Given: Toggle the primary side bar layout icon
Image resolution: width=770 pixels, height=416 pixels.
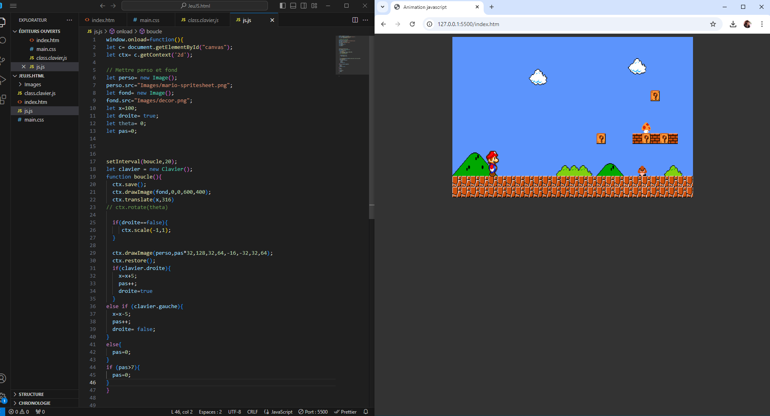Looking at the screenshot, I should coord(283,6).
